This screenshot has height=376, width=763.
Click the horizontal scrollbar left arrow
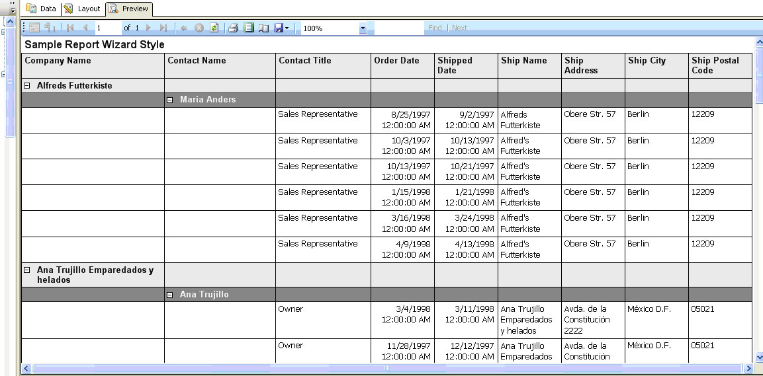click(x=26, y=368)
